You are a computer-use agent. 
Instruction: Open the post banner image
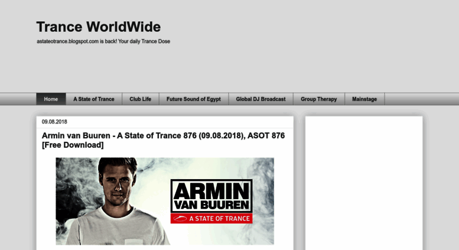(165, 201)
